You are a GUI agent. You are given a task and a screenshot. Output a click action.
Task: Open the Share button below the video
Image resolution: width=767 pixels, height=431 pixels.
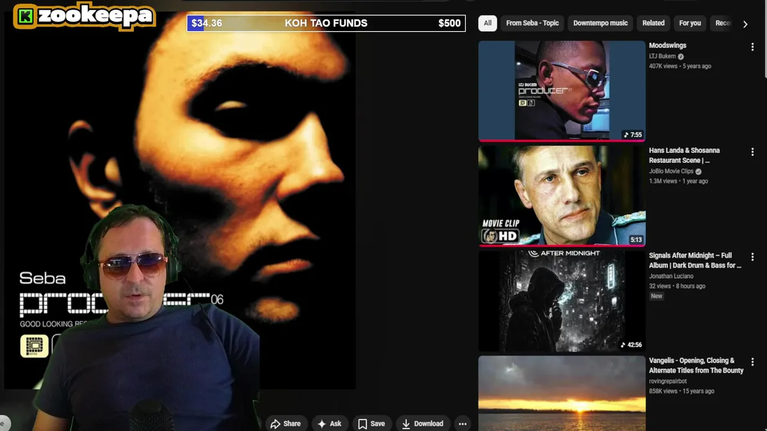[285, 423]
